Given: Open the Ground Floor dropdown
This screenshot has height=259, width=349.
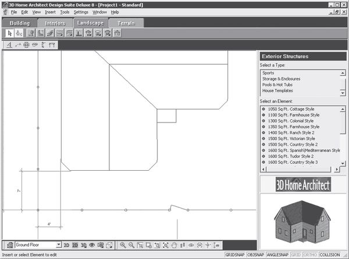Looking at the screenshot, I should [x=58, y=245].
